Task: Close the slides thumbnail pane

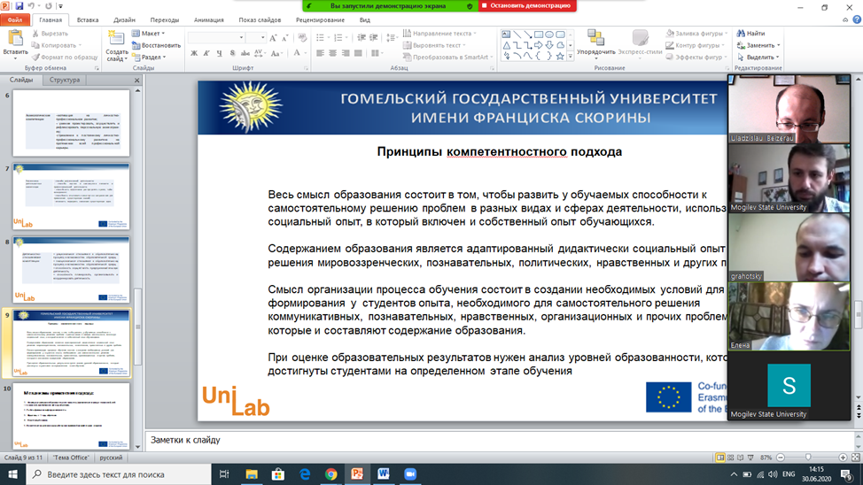Action: pyautogui.click(x=137, y=81)
